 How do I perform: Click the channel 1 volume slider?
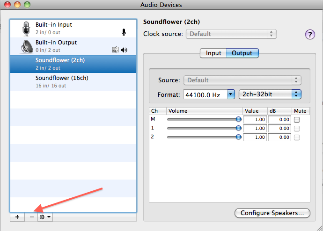[x=204, y=128]
